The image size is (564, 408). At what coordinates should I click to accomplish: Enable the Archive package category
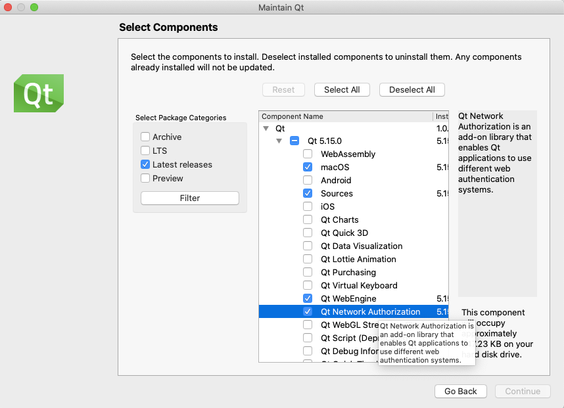[x=146, y=137]
